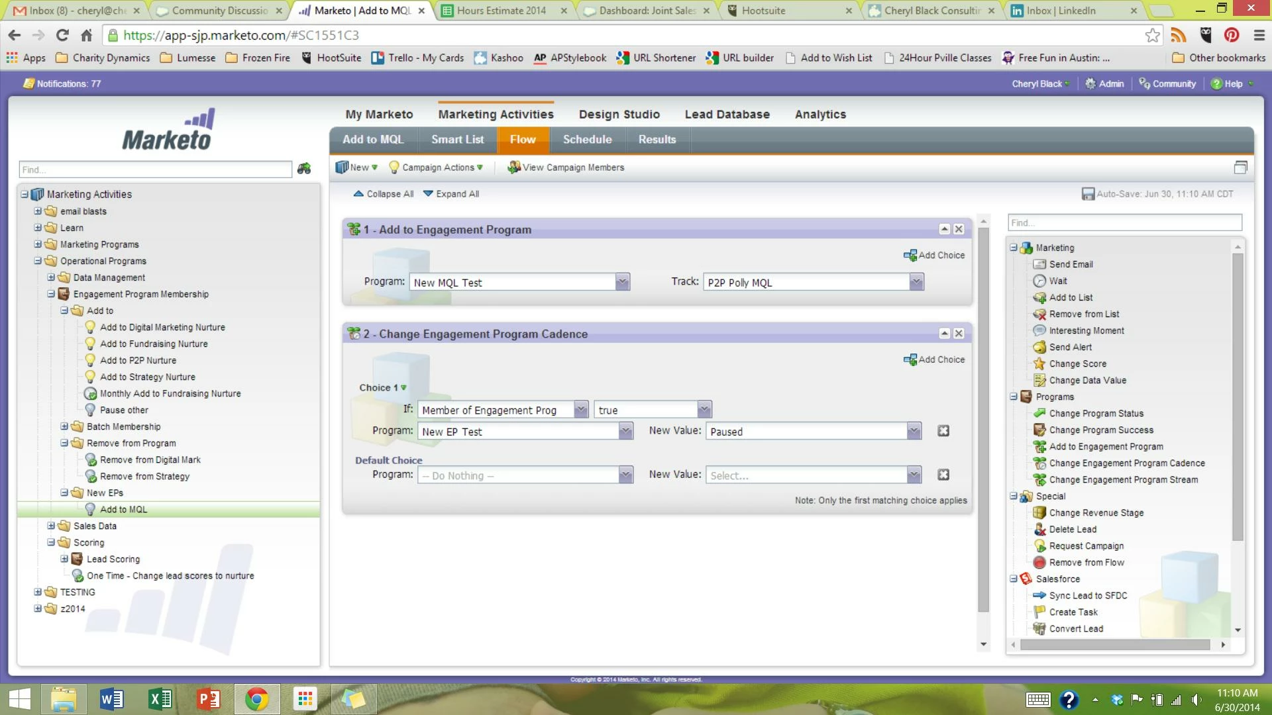Open the Track dropdown showing P2P Polly MQL
1272x715 pixels.
coord(916,283)
